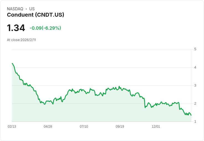The image size is (204, 141).
Task: Click the -0.09(-6.29%) price change
Action: 45,28
